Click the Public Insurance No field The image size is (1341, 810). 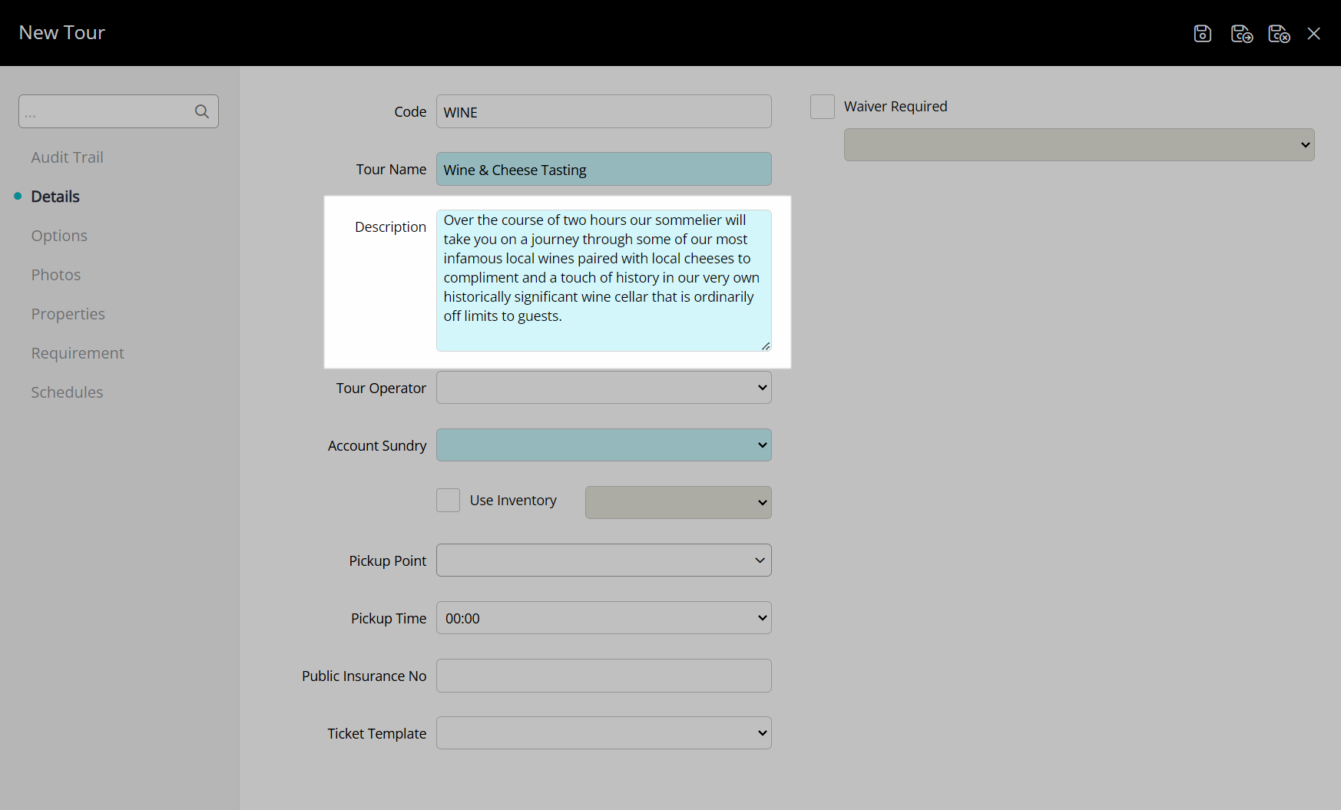click(604, 676)
